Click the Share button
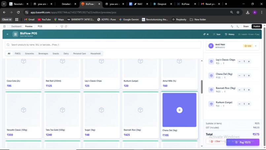266x150 pixels. pyautogui.click(x=246, y=26)
